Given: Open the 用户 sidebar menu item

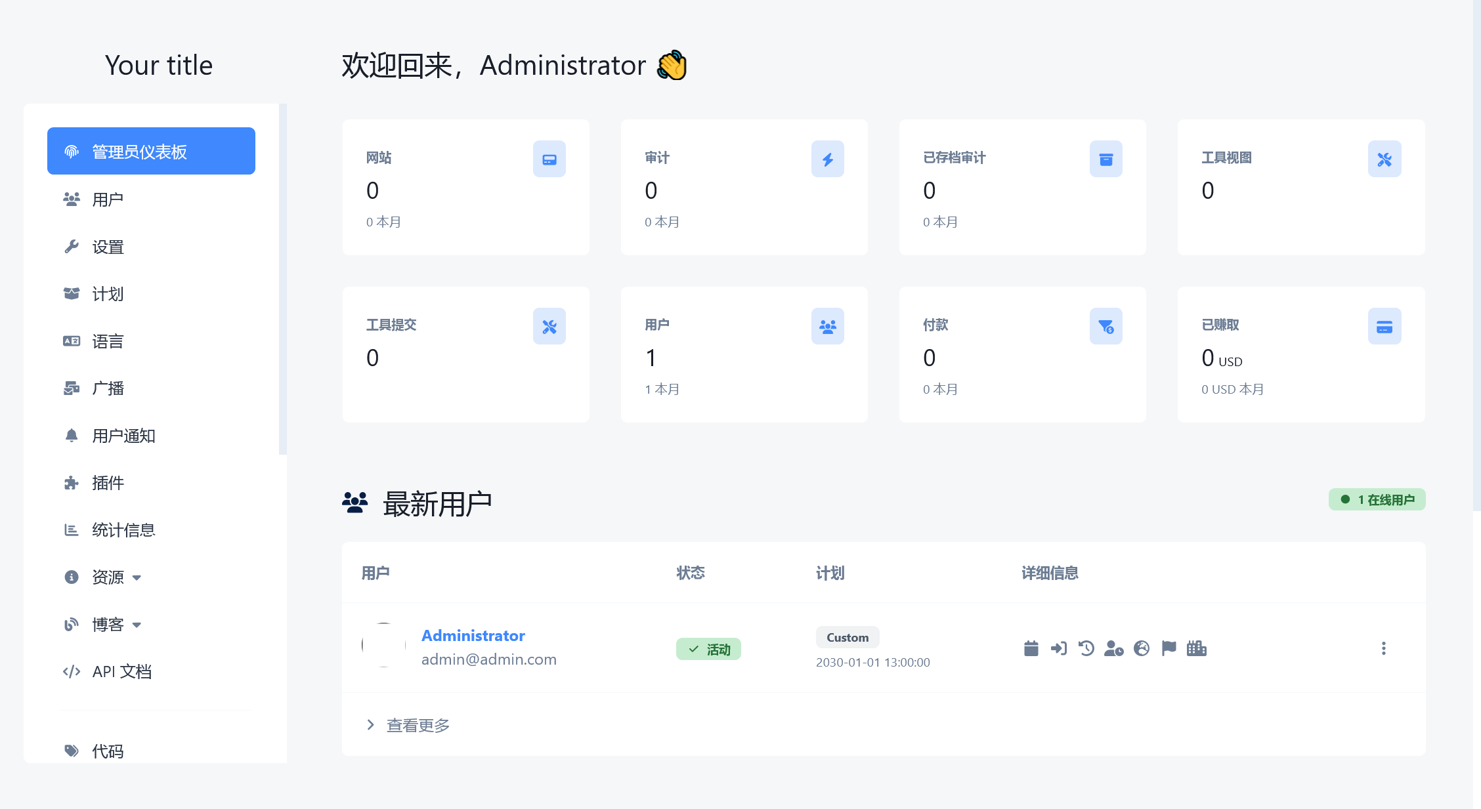Looking at the screenshot, I should click(x=108, y=199).
